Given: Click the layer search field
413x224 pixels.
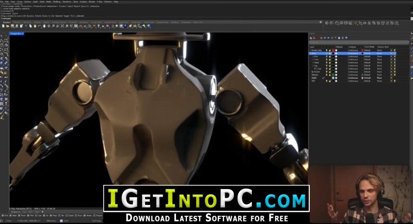Looking at the screenshot, I should click(x=359, y=42).
